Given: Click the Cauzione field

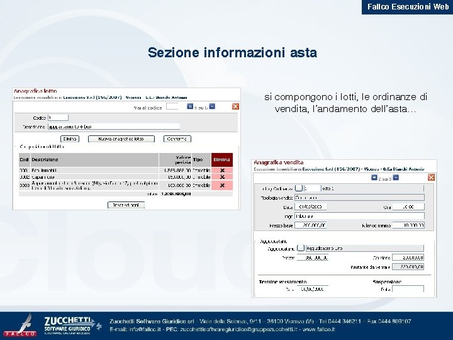Looking at the screenshot, I should click(408, 258).
